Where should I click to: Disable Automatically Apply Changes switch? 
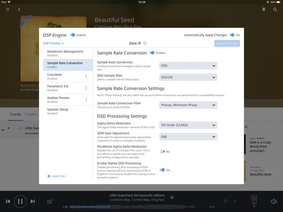coord(232,35)
